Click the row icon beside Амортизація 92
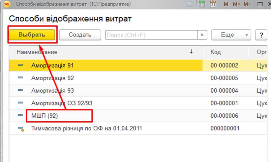 tap(20, 78)
